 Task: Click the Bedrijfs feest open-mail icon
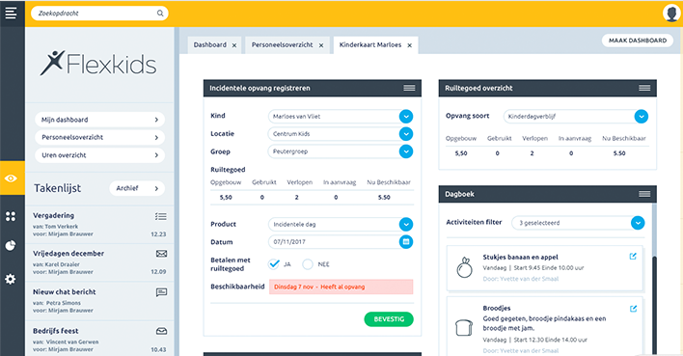click(x=161, y=331)
